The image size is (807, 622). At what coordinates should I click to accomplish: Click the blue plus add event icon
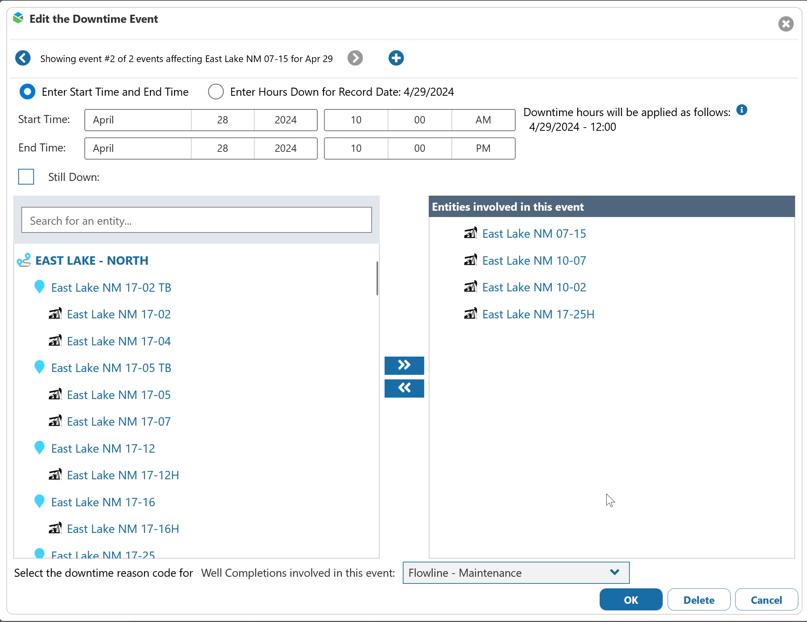click(396, 58)
